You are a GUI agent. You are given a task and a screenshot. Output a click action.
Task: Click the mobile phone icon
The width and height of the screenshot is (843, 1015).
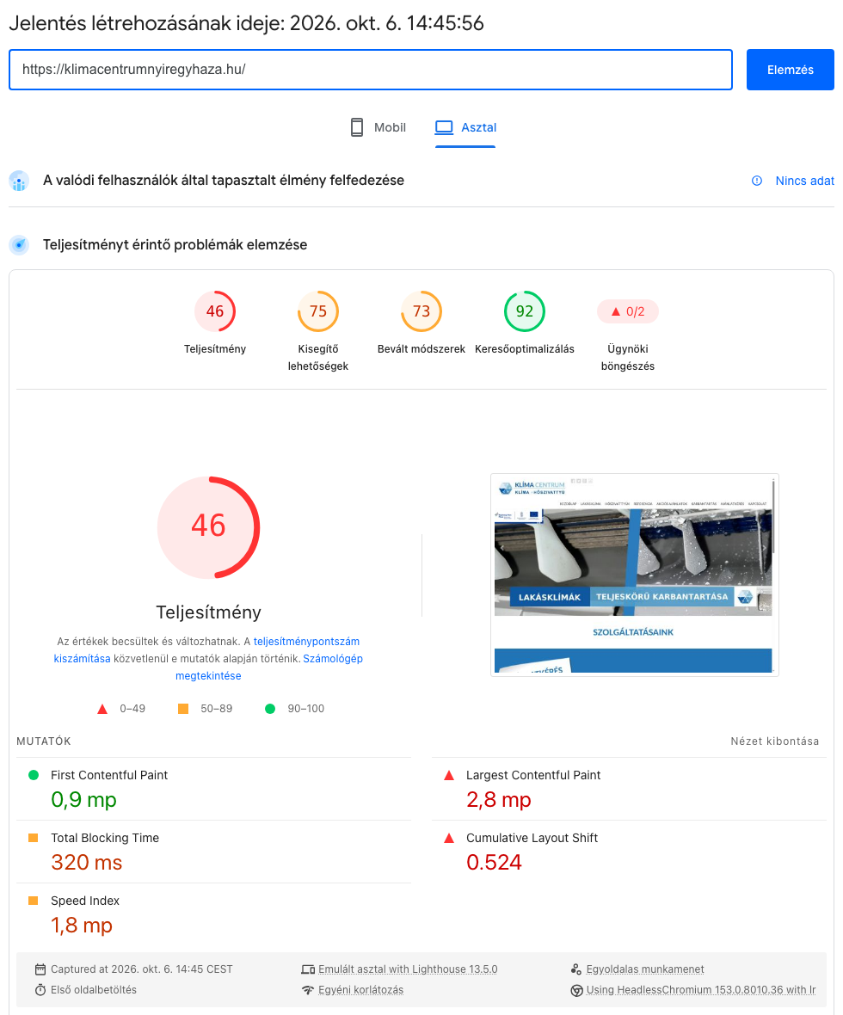pos(357,127)
